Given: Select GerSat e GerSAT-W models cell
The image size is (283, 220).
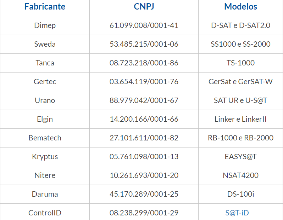Looking at the screenshot, I should 240,82.
